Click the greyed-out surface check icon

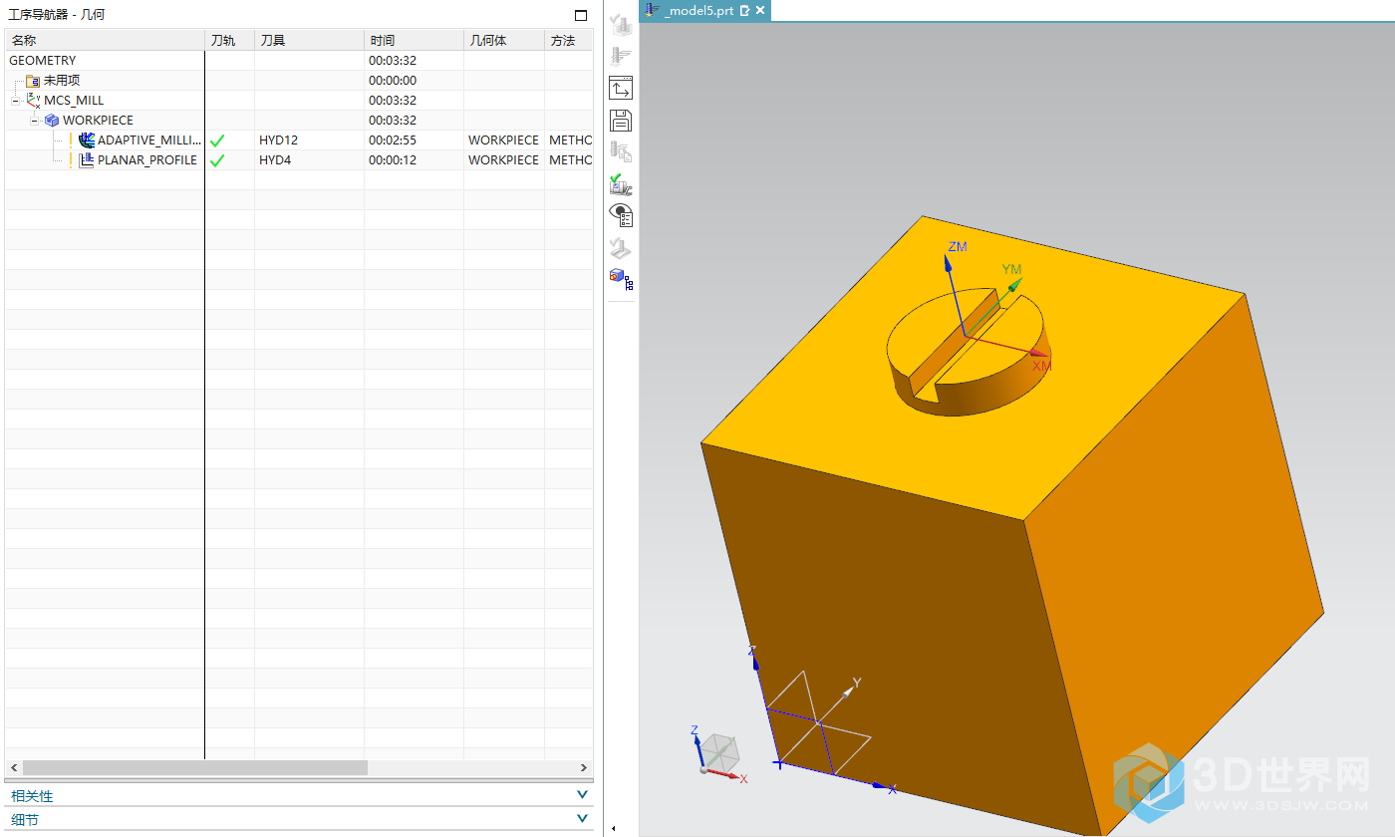tap(621, 248)
